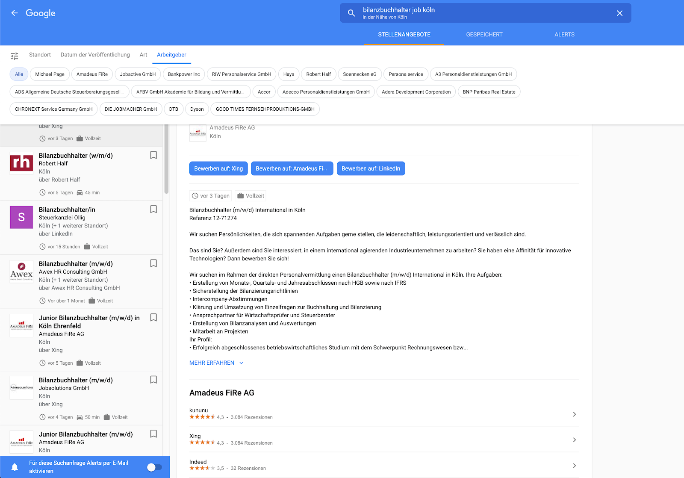Open Xing reviews chevron
684x478 pixels.
coord(574,440)
